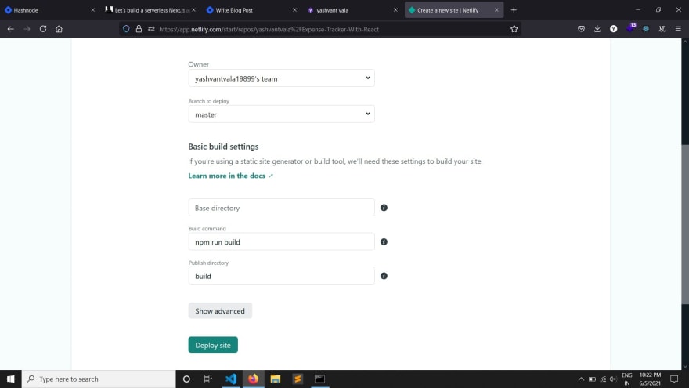Open the extension with 13 badge
Screen dimensions: 689x388
630,28
